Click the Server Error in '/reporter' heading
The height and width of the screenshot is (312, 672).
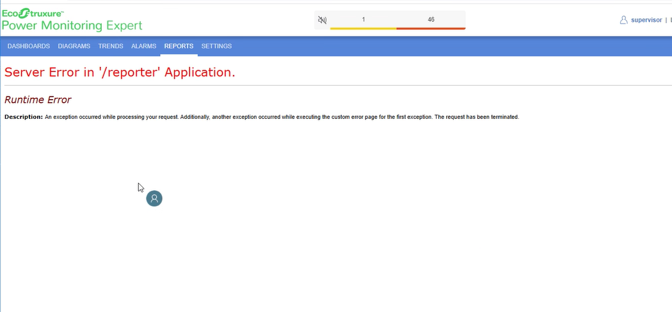(120, 72)
